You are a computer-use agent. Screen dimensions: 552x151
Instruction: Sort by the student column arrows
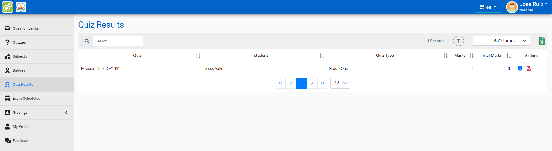321,56
